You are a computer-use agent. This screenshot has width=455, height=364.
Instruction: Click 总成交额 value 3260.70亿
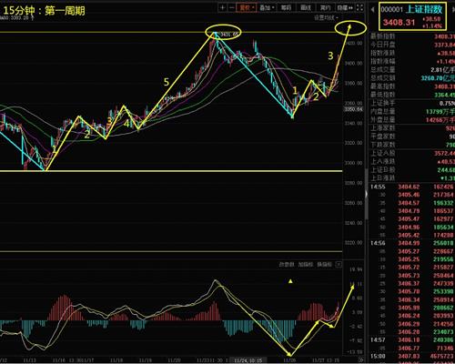[x=438, y=78]
